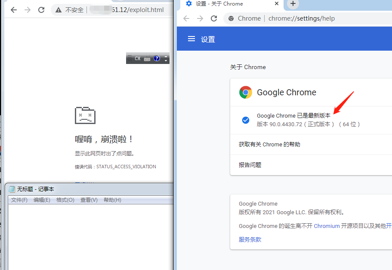Expand the 报告问题 row
This screenshot has height=270, width=392.
(250, 165)
